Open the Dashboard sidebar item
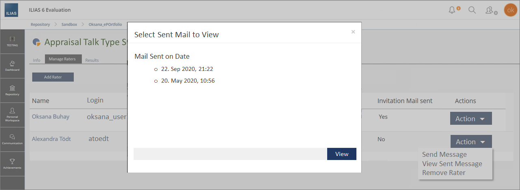The width and height of the screenshot is (520, 190). click(x=12, y=66)
